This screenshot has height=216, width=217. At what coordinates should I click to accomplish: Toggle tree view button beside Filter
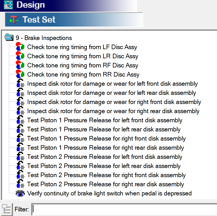pos(7,209)
